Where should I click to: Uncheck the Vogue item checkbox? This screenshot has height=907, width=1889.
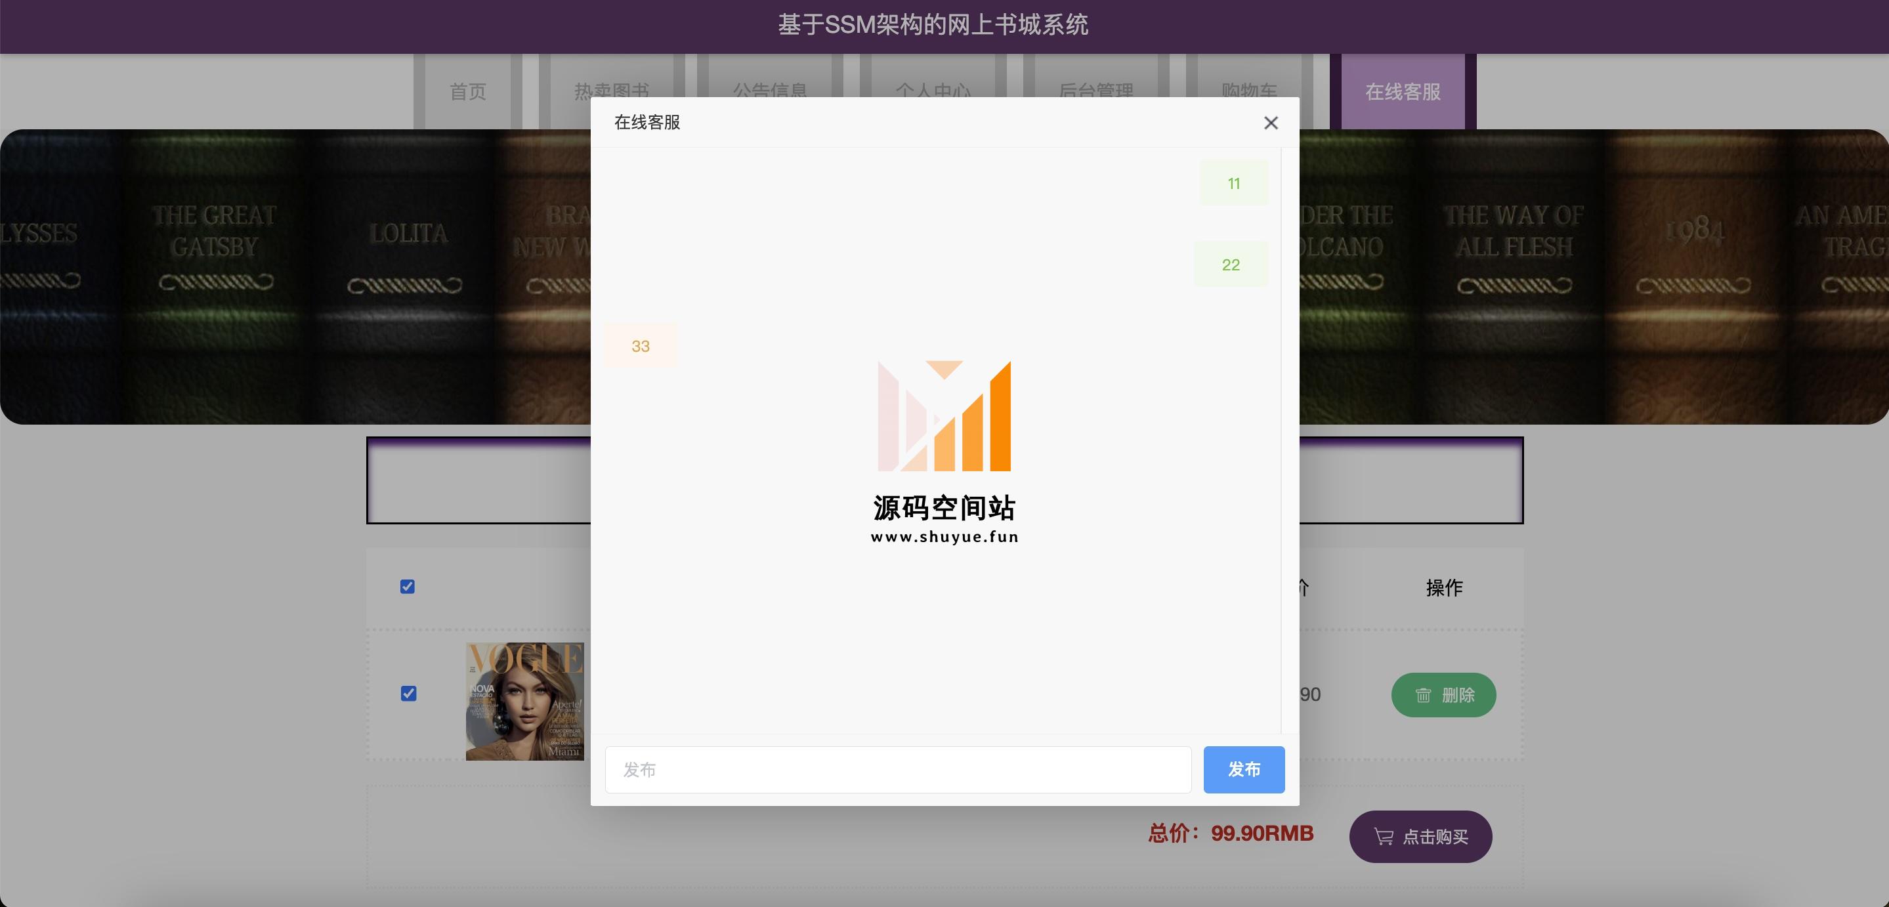click(408, 694)
